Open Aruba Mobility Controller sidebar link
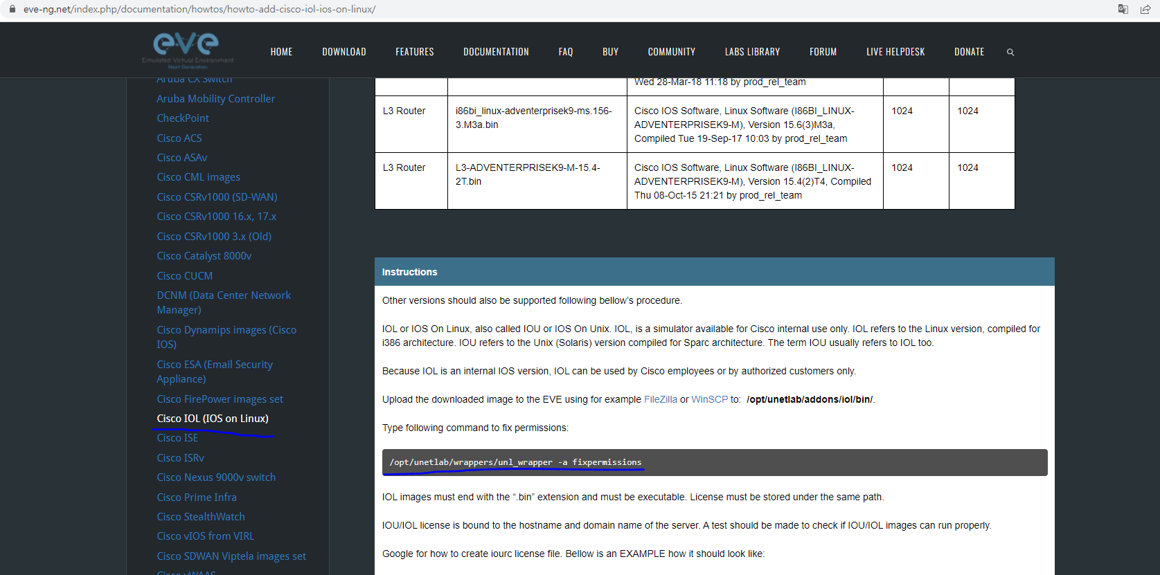Screen dimensions: 1160x575 [x=215, y=99]
